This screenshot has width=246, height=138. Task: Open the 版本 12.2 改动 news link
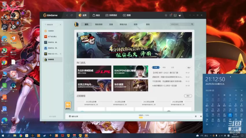click(x=165, y=86)
